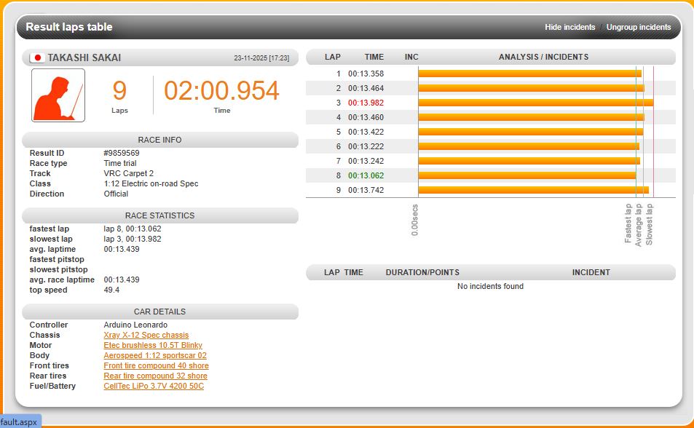Toggle Hide incidents option
Screen dimensions: 694x428
coord(569,28)
